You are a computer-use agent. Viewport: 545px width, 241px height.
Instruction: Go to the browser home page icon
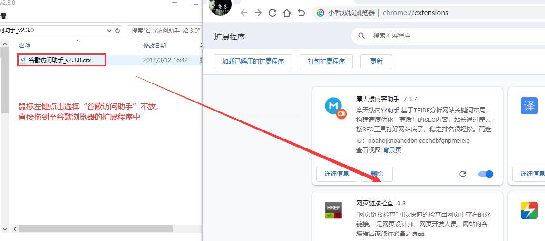tap(287, 13)
